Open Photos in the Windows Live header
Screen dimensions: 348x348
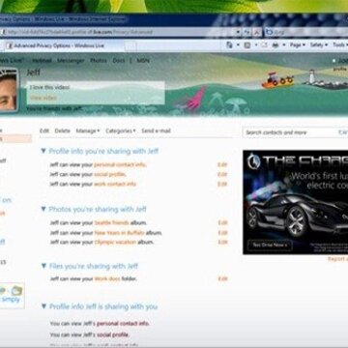tap(99, 60)
